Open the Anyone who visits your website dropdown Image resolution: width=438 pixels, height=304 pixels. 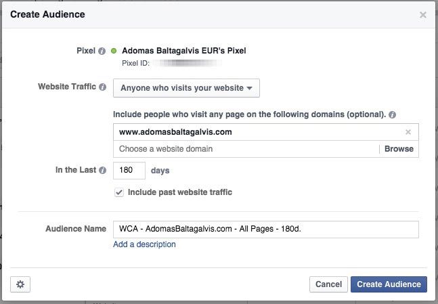click(185, 88)
